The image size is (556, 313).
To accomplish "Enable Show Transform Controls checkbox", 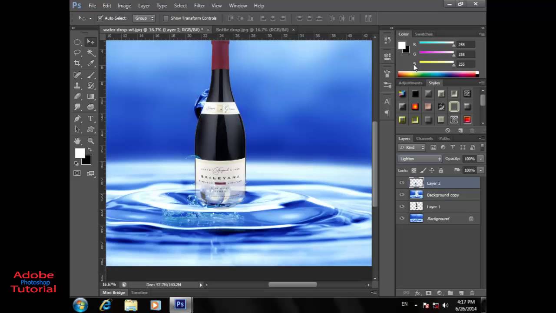I will [x=166, y=18].
